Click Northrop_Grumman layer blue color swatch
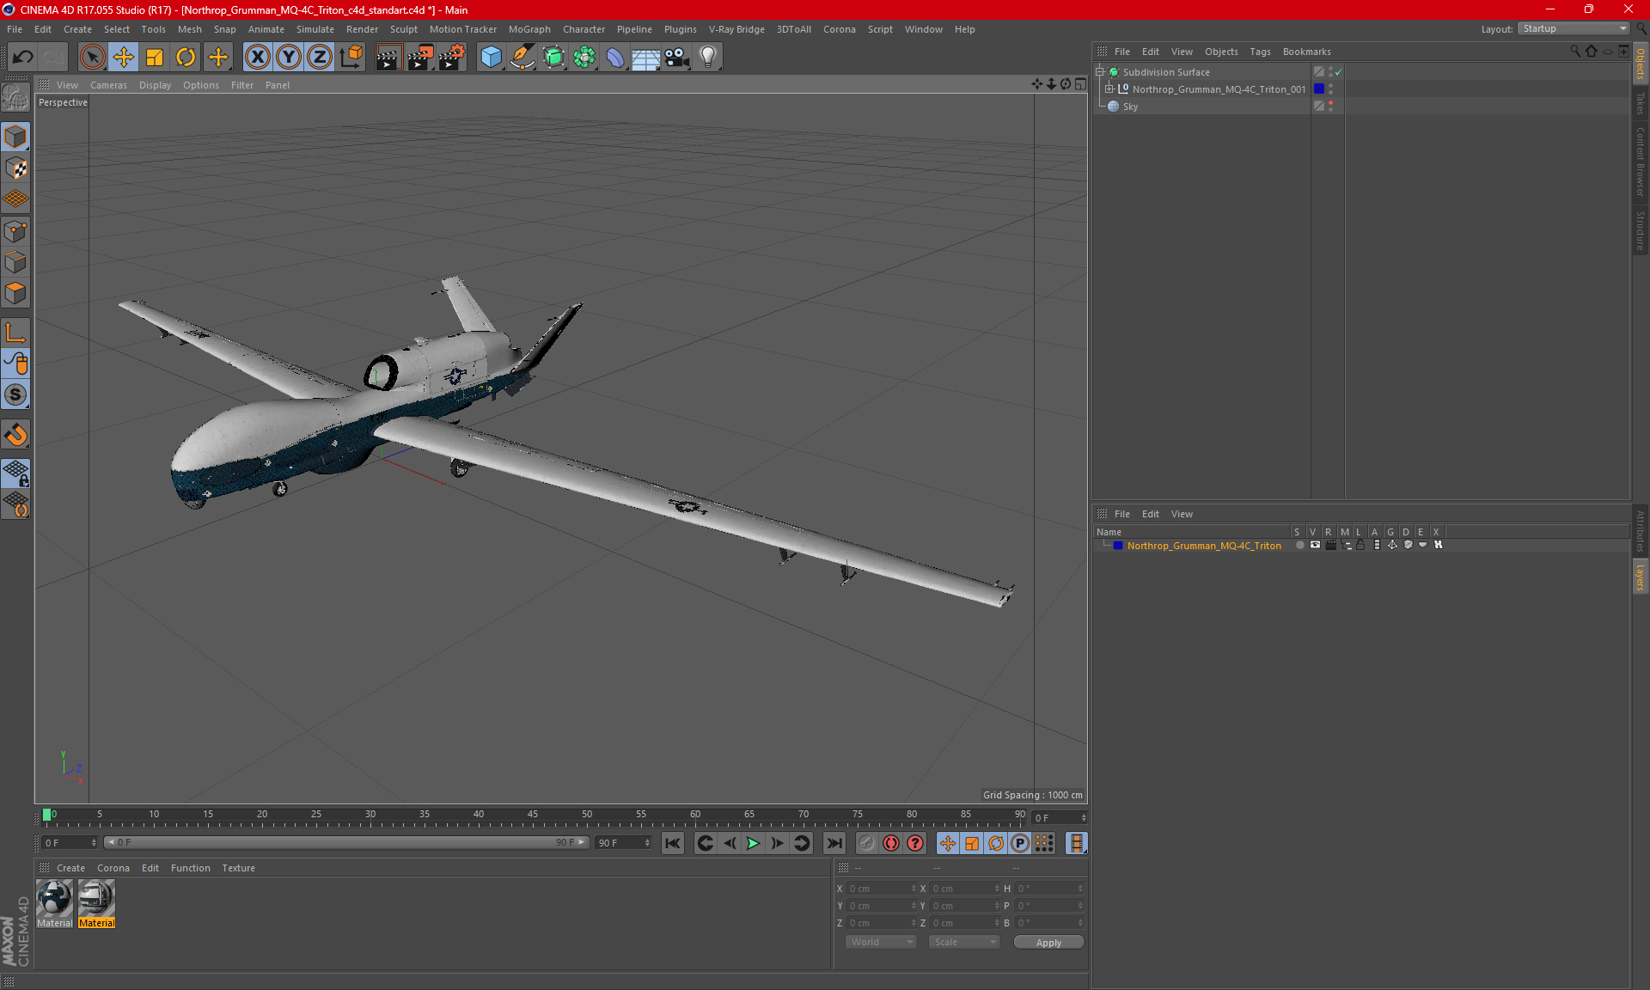Screen dimensions: 1650x990 pos(1118,546)
